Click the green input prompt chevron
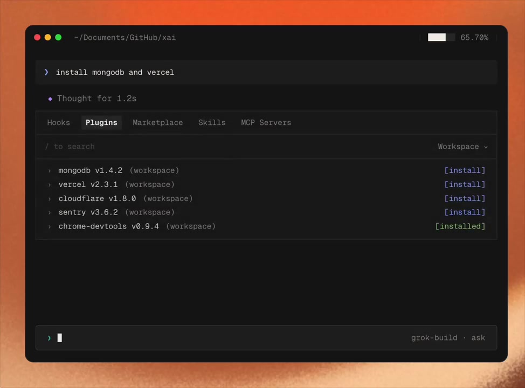 [49, 338]
